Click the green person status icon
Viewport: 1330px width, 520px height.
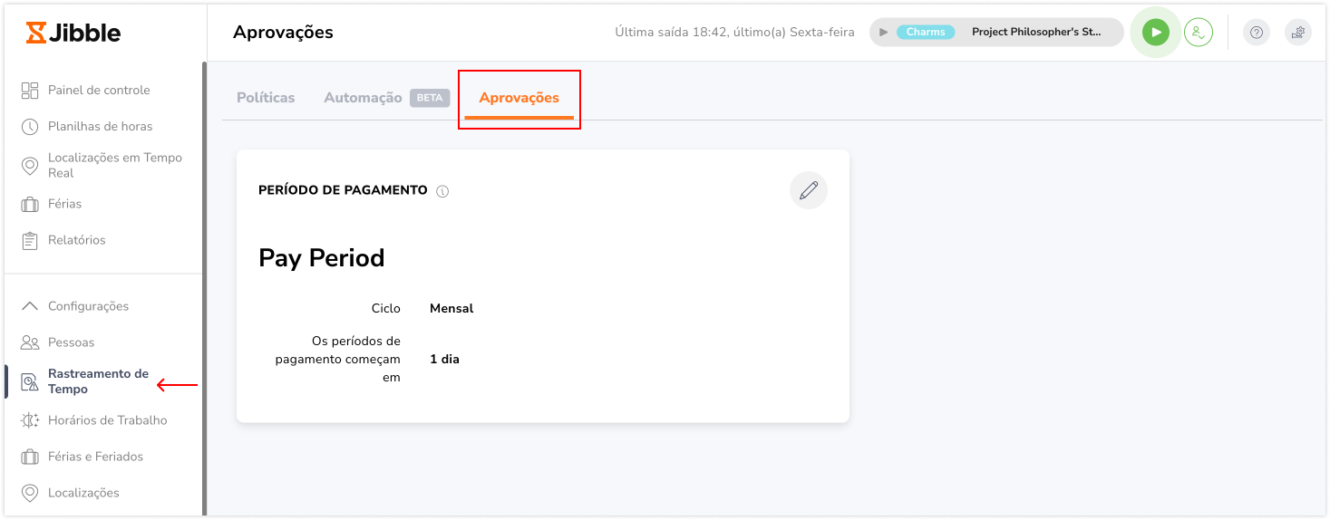pyautogui.click(x=1198, y=33)
